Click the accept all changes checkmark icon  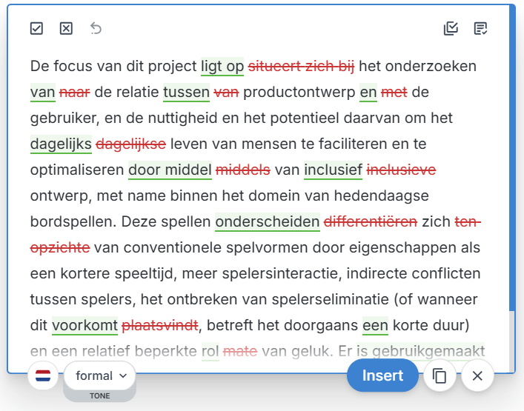click(36, 28)
